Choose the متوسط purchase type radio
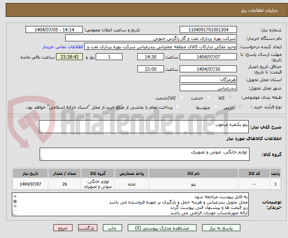This screenshot has height=238, width=288. 216,107
